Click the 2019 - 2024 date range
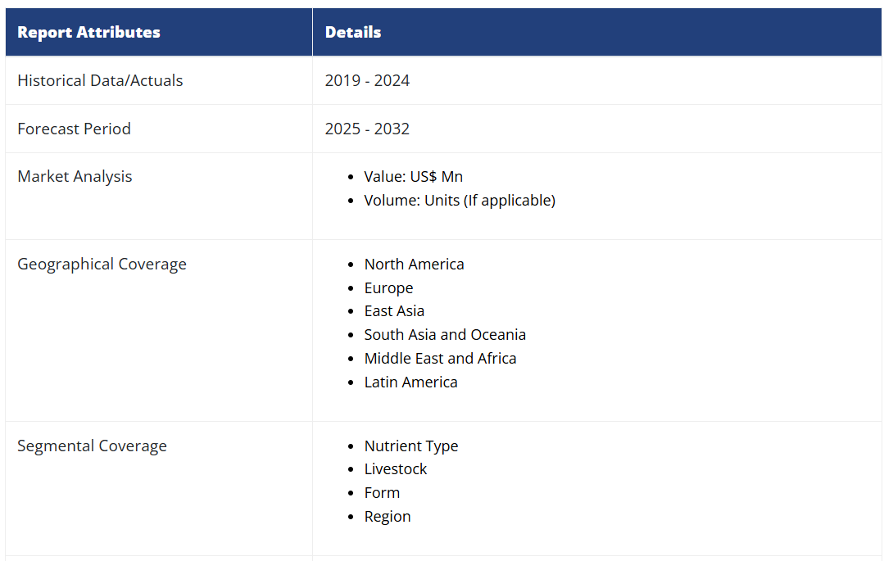 click(367, 80)
